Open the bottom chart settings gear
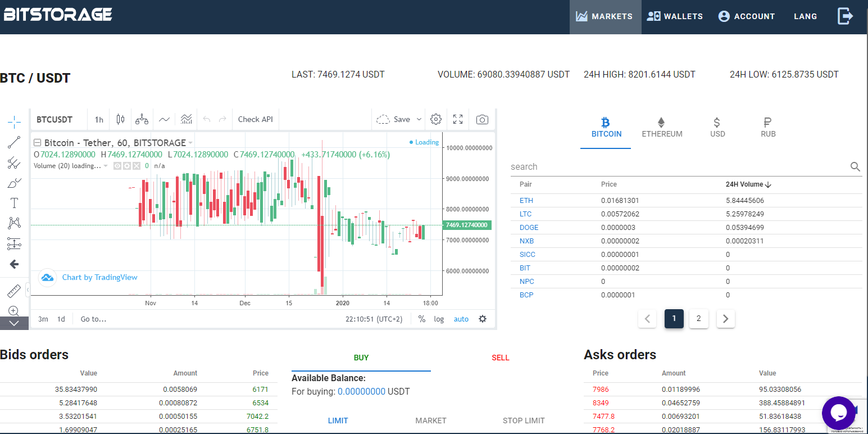Screen dimensions: 868x434 (x=483, y=319)
